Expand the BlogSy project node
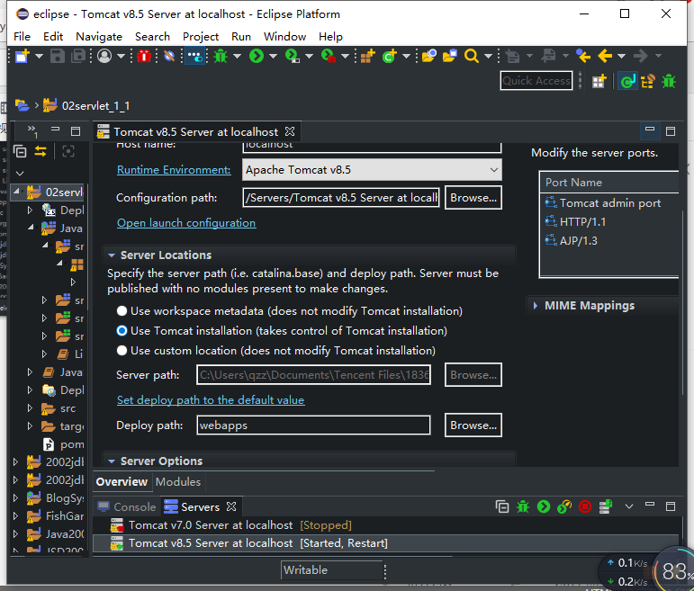Image resolution: width=694 pixels, height=591 pixels. (16, 498)
